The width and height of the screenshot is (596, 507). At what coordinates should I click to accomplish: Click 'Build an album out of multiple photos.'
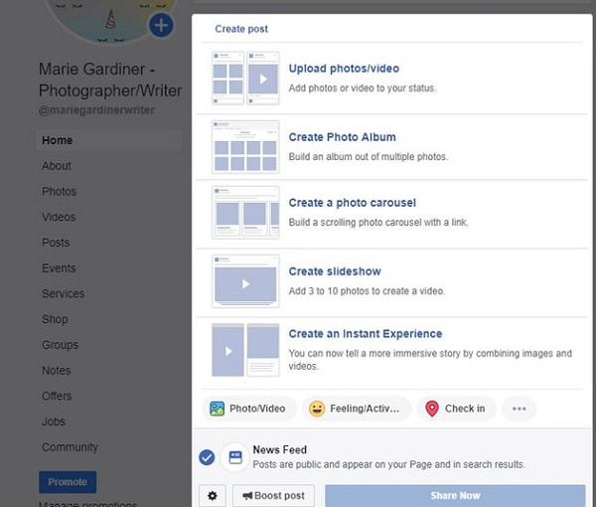click(369, 157)
